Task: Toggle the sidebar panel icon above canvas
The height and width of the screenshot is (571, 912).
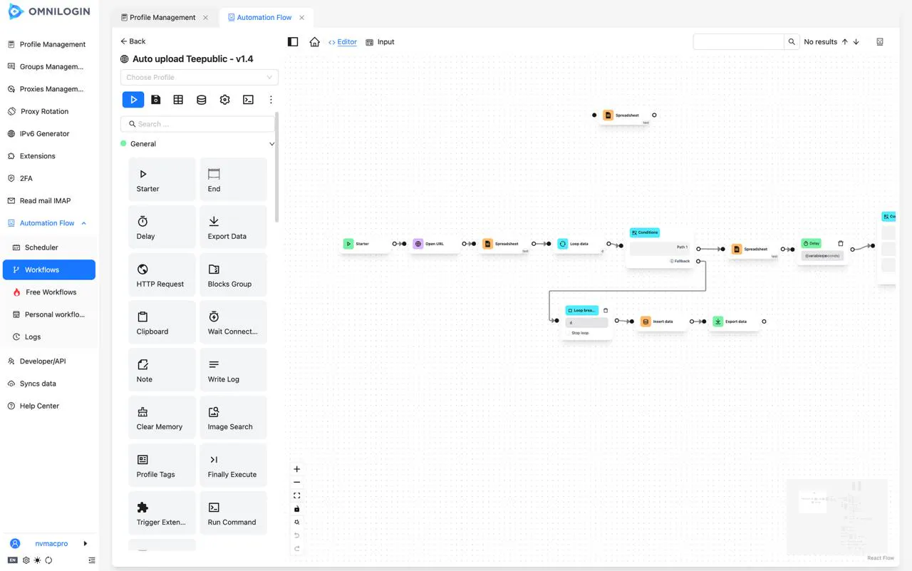Action: tap(293, 42)
